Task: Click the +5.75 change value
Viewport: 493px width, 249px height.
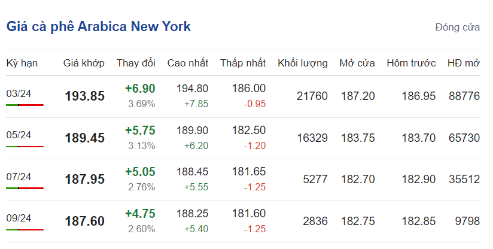Action: 140,130
